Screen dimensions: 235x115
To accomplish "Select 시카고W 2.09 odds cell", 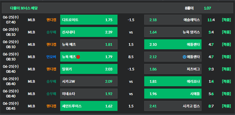I will point(89,81).
